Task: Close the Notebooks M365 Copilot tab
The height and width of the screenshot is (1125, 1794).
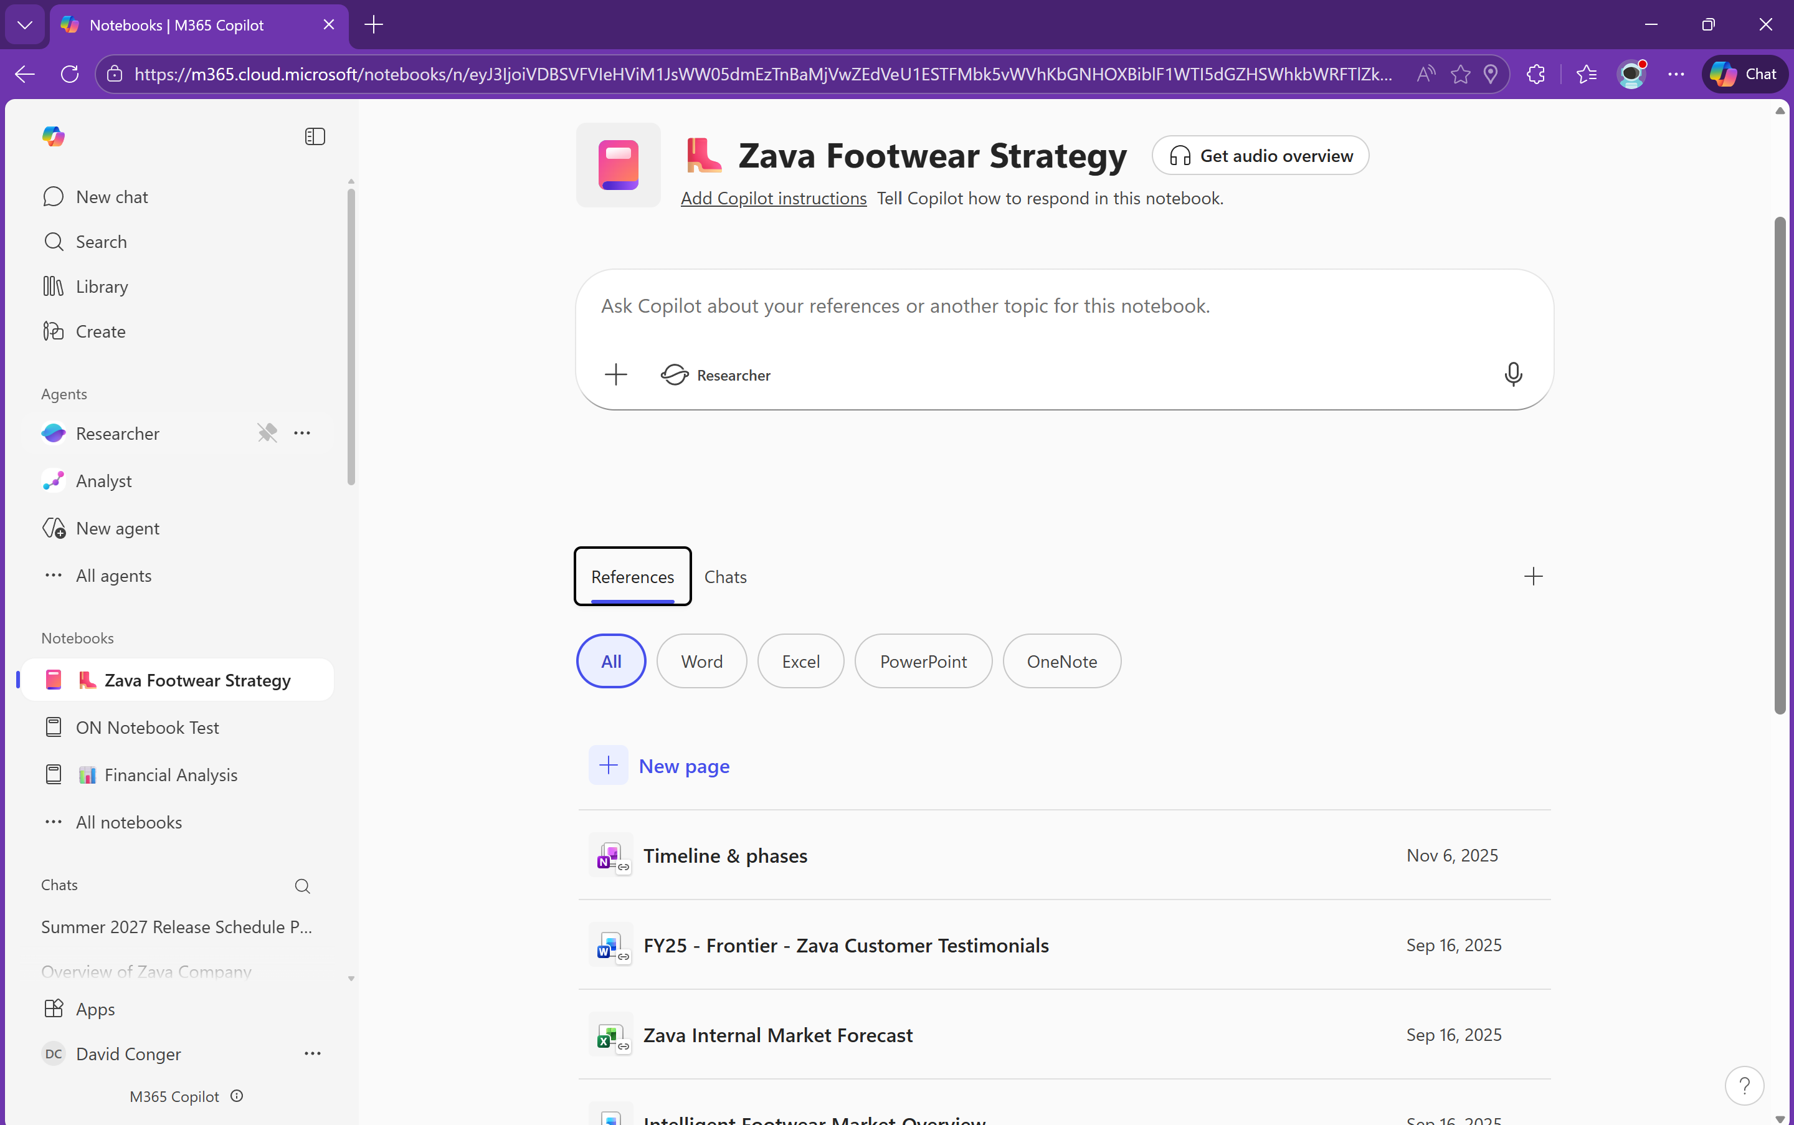Action: [x=329, y=24]
